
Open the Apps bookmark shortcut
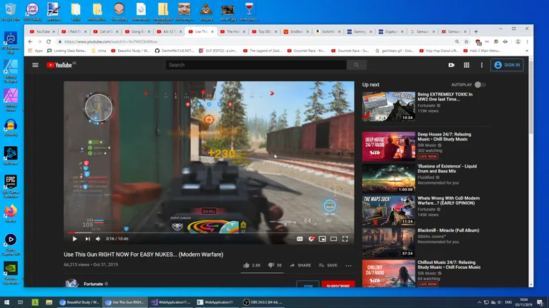point(35,51)
